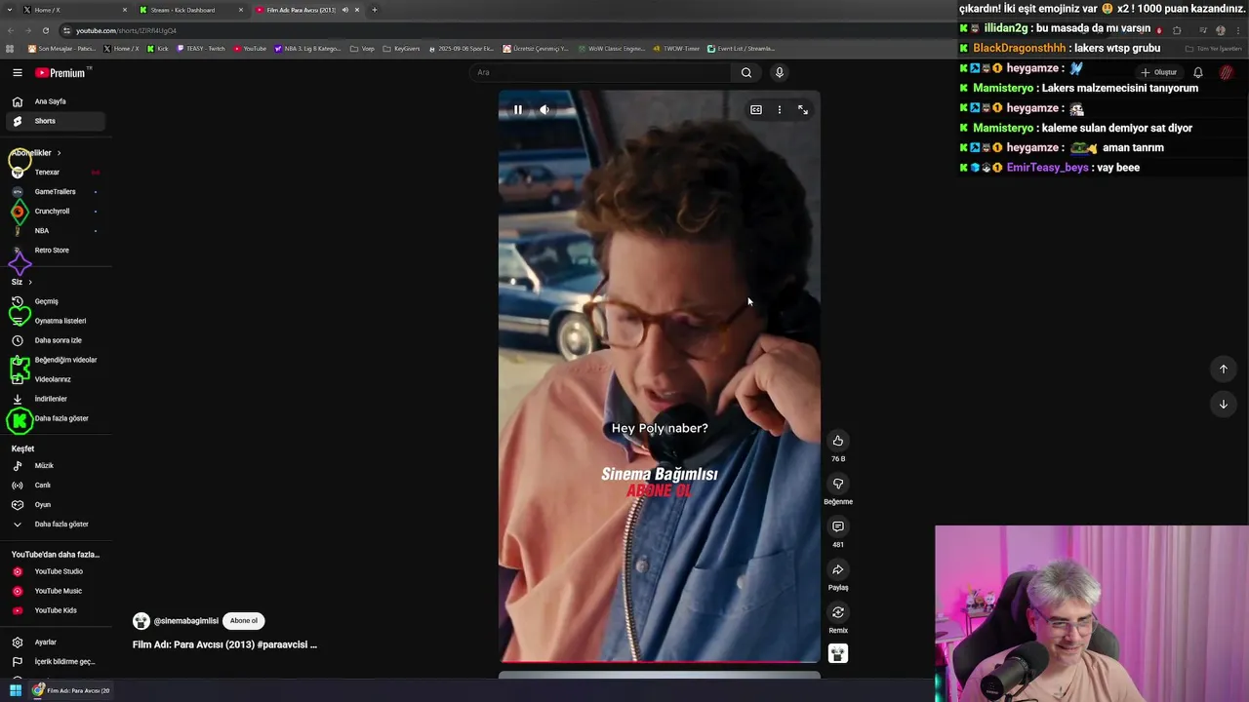Viewport: 1249px width, 702px height.
Task: Go to Ana Sayfa in sidebar
Action: 55,101
